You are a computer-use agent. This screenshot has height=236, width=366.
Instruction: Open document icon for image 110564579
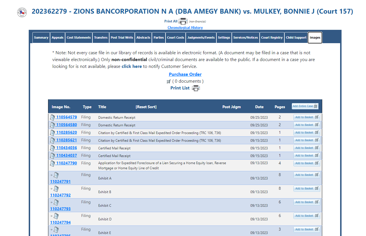(x=53, y=117)
